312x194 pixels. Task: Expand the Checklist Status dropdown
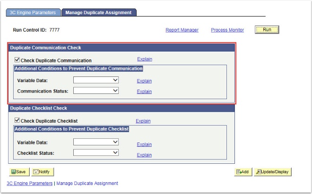pyautogui.click(x=96, y=152)
